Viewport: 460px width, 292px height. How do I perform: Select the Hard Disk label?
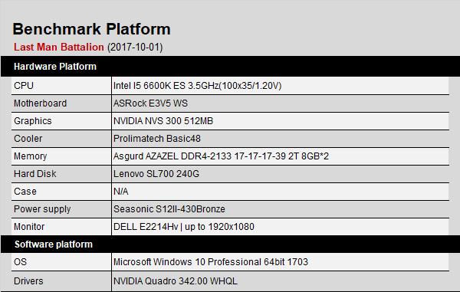35,173
